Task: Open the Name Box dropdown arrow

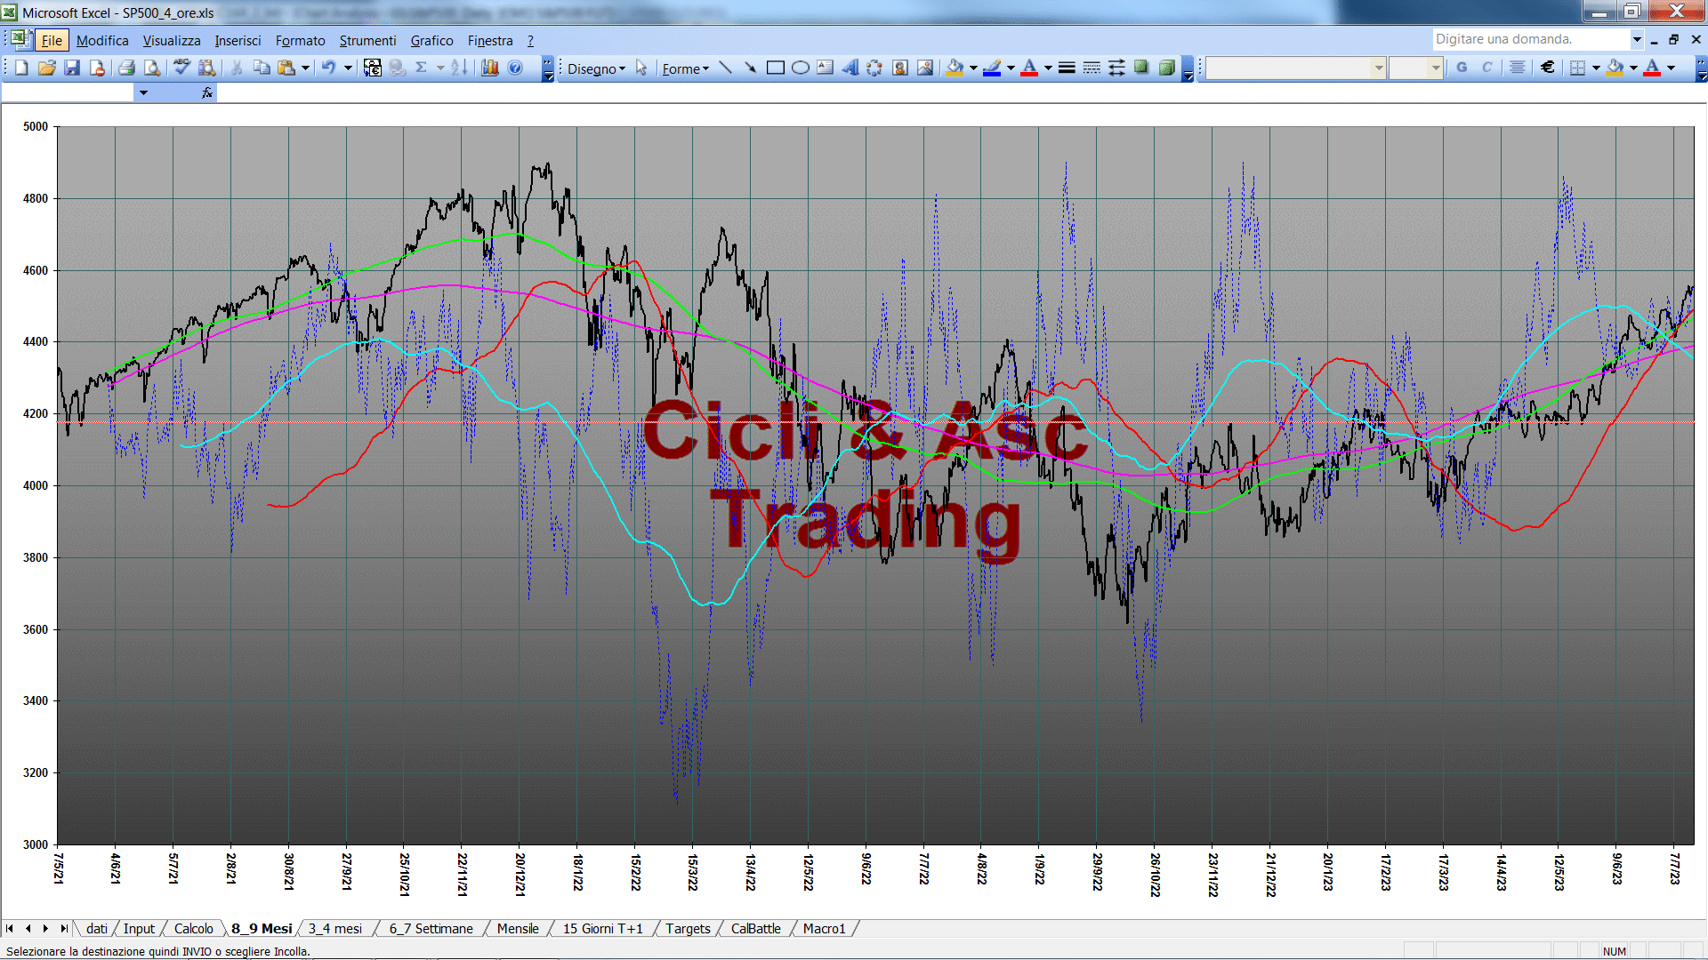Action: tap(143, 92)
